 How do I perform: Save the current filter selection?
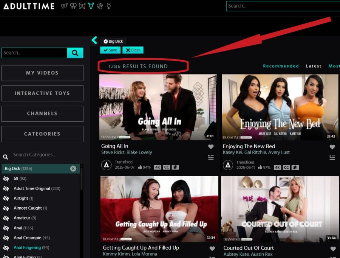click(x=110, y=50)
